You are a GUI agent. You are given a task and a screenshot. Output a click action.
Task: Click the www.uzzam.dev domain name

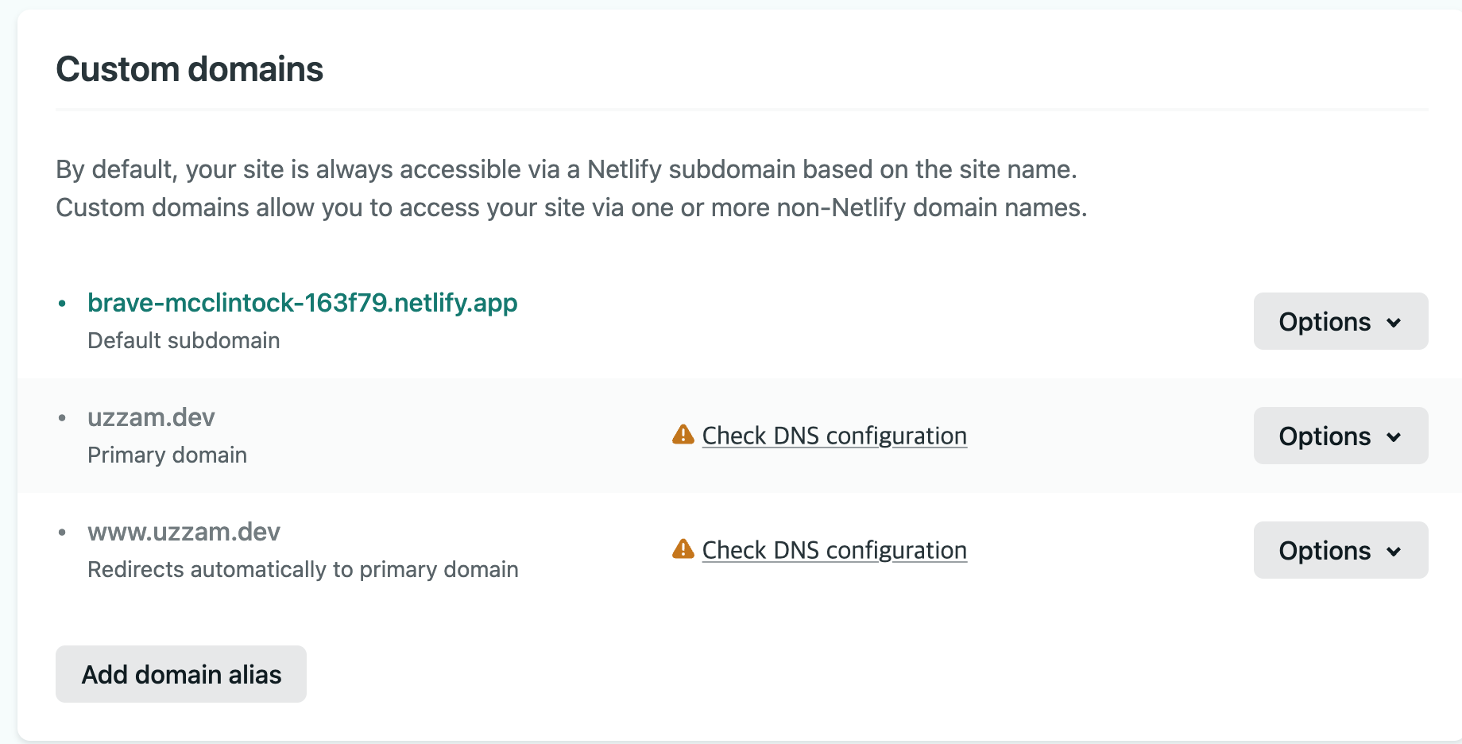(x=184, y=532)
